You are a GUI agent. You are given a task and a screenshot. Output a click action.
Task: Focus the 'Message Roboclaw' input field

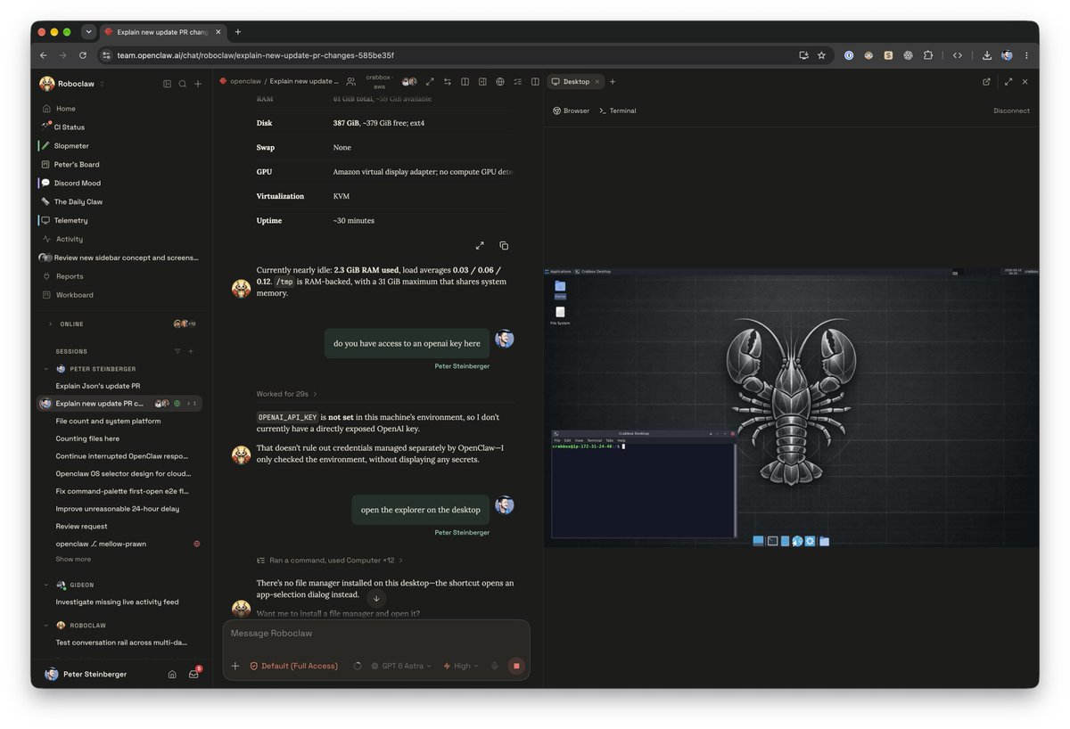tap(376, 634)
